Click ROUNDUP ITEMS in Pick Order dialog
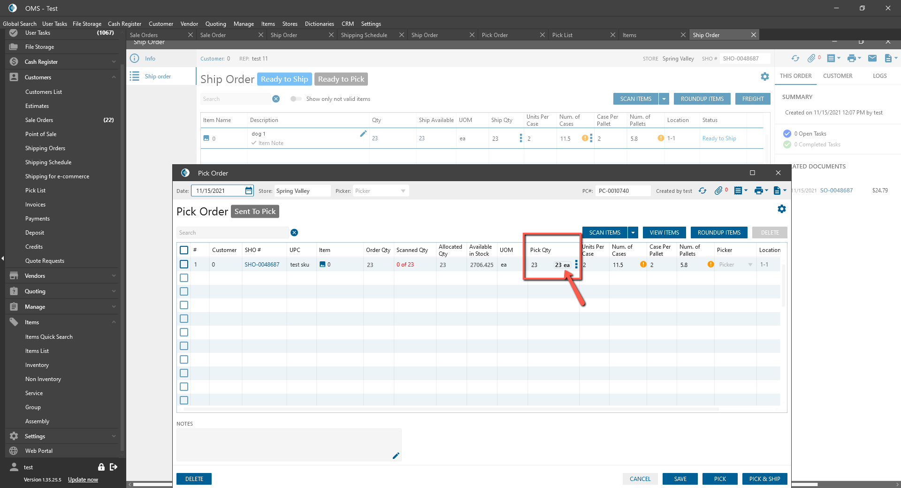This screenshot has height=488, width=901. [719, 233]
